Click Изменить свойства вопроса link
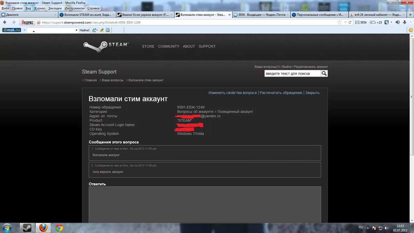Viewport: 414px width, 233px height. (x=233, y=93)
